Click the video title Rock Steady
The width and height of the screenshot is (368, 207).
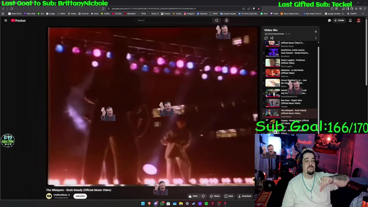tap(78, 190)
